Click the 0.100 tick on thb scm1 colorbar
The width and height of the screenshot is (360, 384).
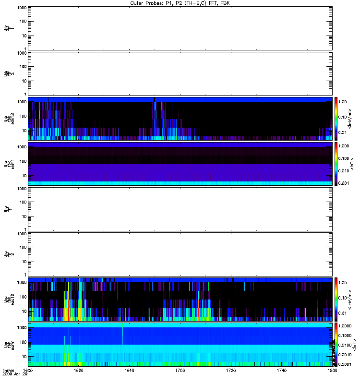click(344, 158)
